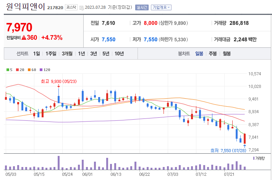The height and width of the screenshot is (180, 272).
Task: Click the 고가 value 8,000
Action: [151, 23]
